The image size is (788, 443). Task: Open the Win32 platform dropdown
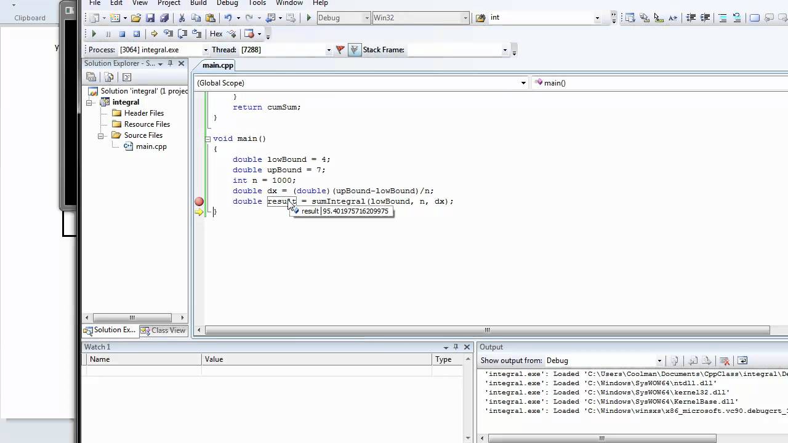tap(465, 18)
